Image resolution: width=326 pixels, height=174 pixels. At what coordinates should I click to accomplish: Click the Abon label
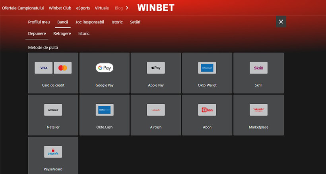[x=207, y=127]
